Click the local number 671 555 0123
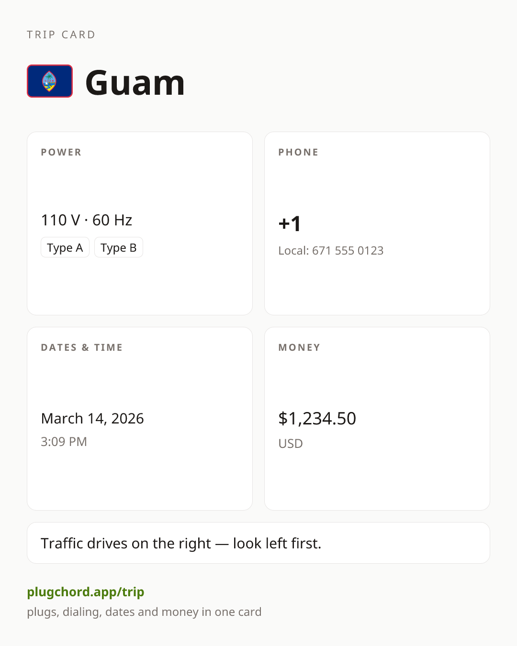This screenshot has height=646, width=517. [x=348, y=251]
